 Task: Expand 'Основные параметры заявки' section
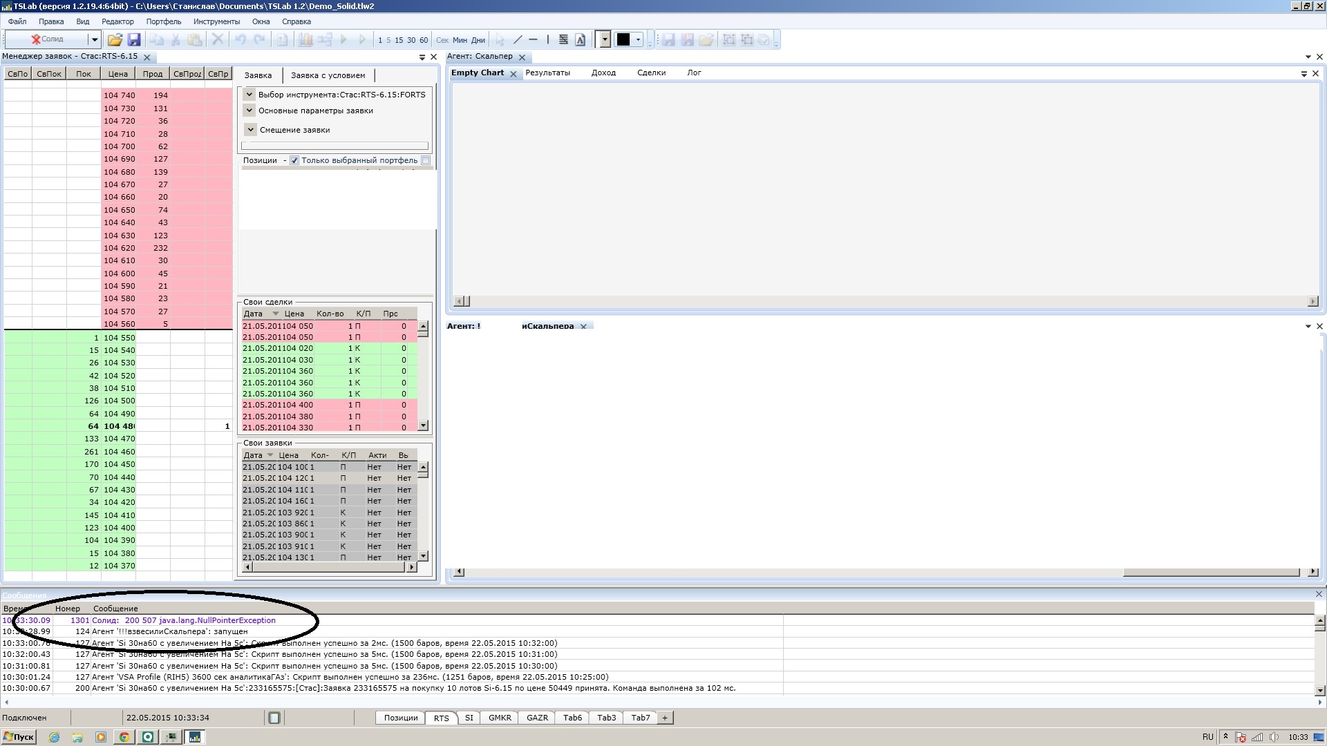coord(250,111)
